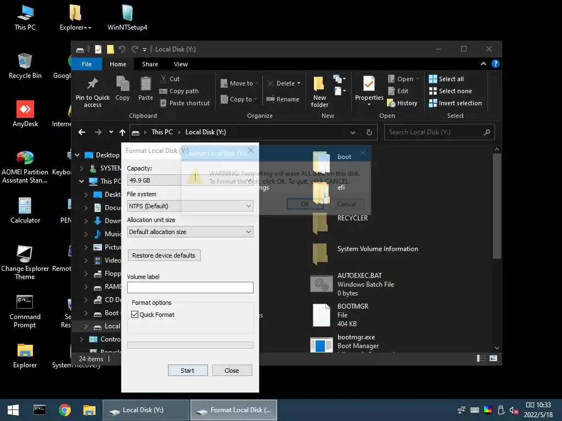Launch WinNTSetup4 desktop shortcut
Image resolution: width=562 pixels, height=421 pixels.
coord(127,18)
